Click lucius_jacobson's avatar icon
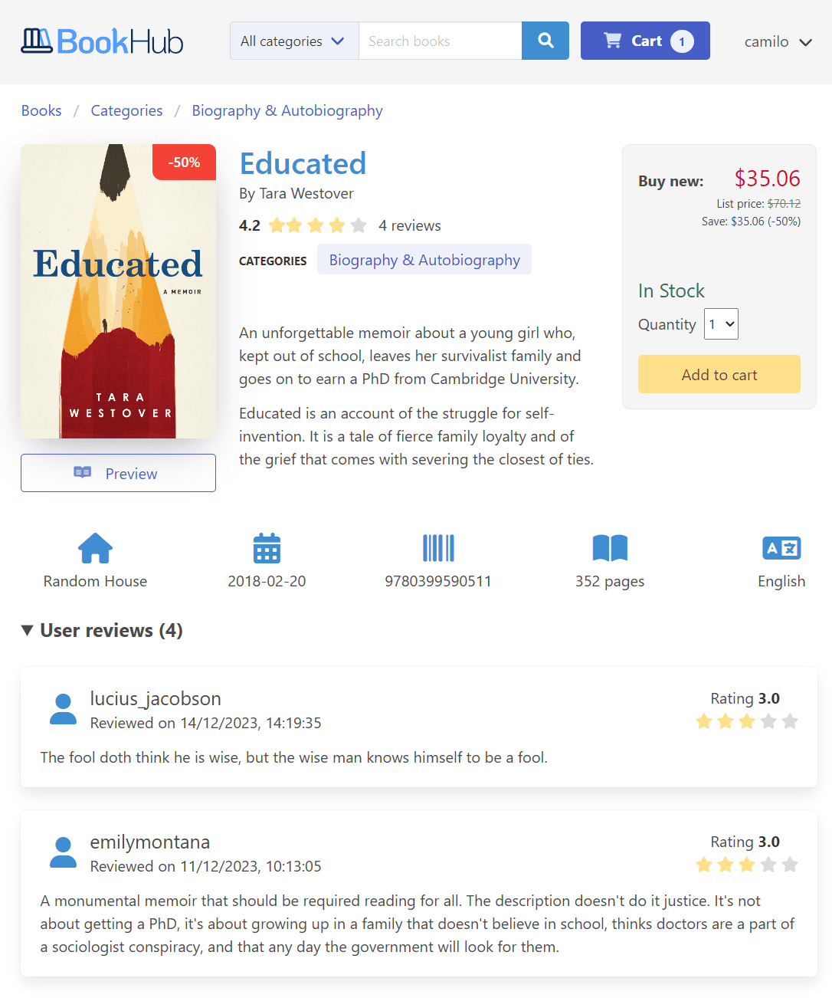Screen dimensions: 832x998 [x=63, y=709]
